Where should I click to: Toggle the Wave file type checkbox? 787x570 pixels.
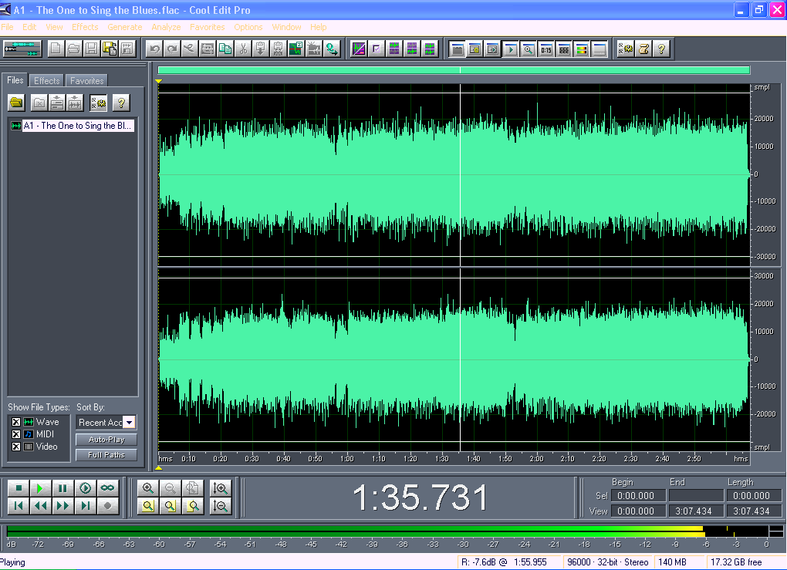(x=16, y=422)
